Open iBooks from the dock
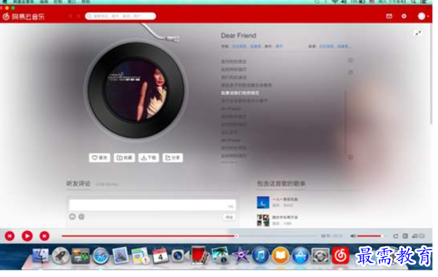Viewport: 438px width, 277px height. (280, 256)
